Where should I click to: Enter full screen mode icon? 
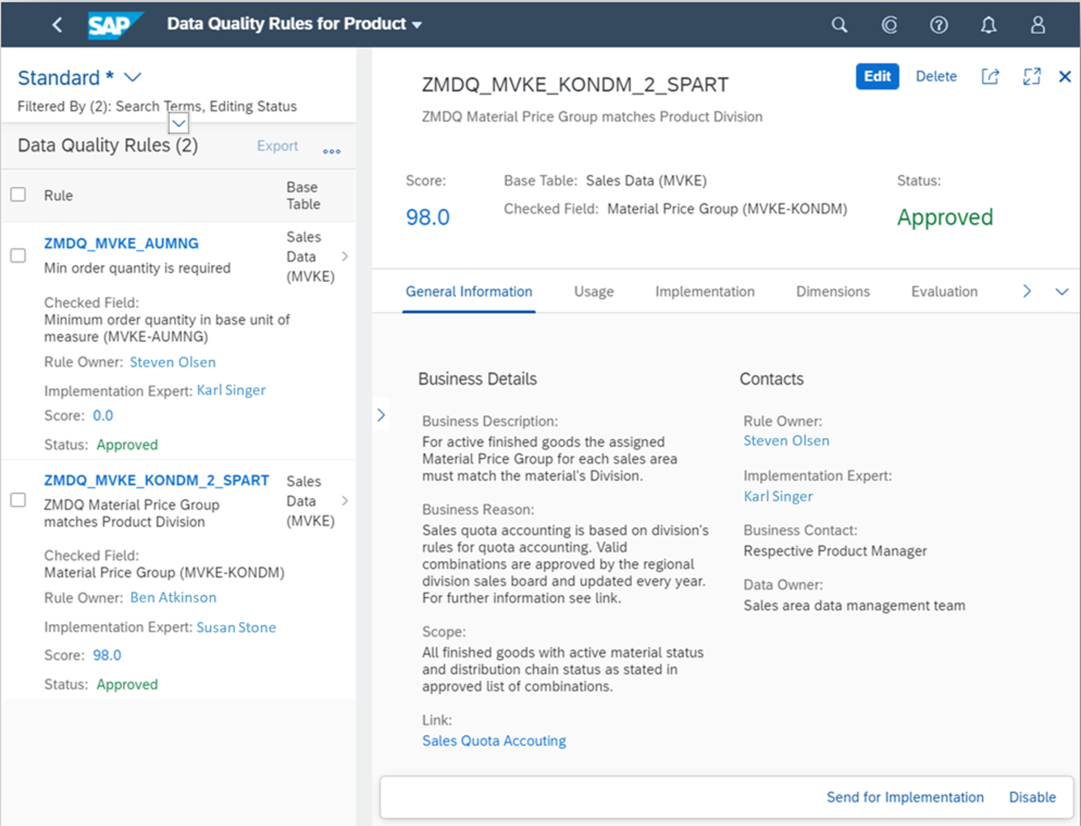1031,77
